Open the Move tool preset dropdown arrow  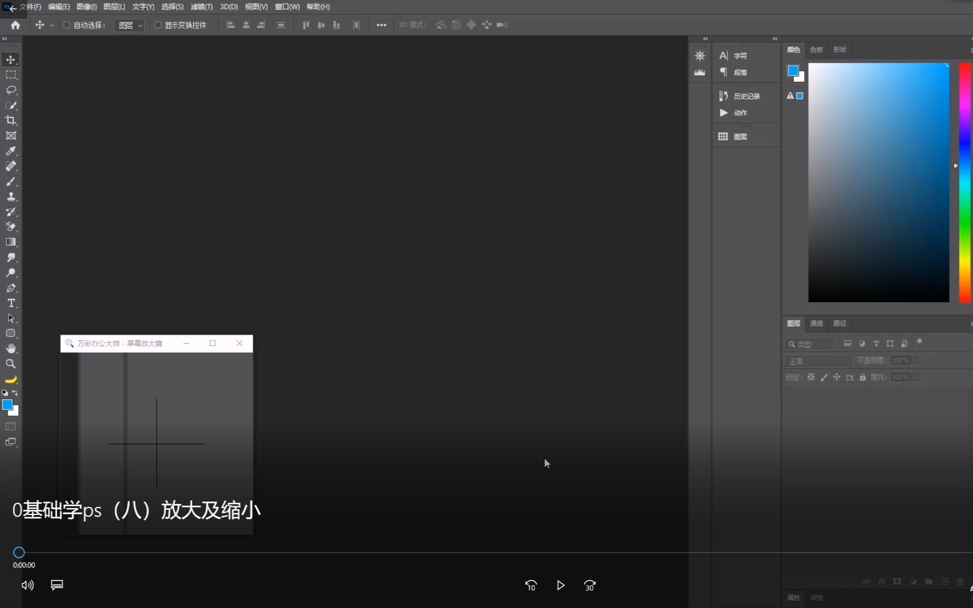point(52,25)
